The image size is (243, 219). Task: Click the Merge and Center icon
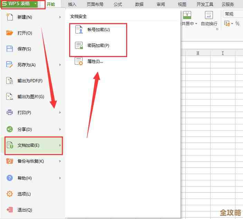pyautogui.click(x=187, y=15)
